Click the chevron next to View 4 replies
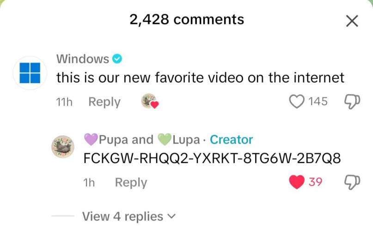 click(171, 216)
